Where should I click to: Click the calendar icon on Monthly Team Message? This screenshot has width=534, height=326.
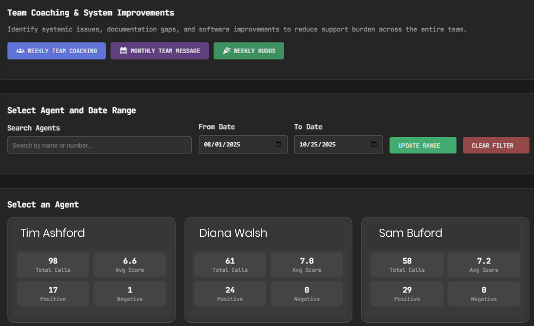point(123,51)
